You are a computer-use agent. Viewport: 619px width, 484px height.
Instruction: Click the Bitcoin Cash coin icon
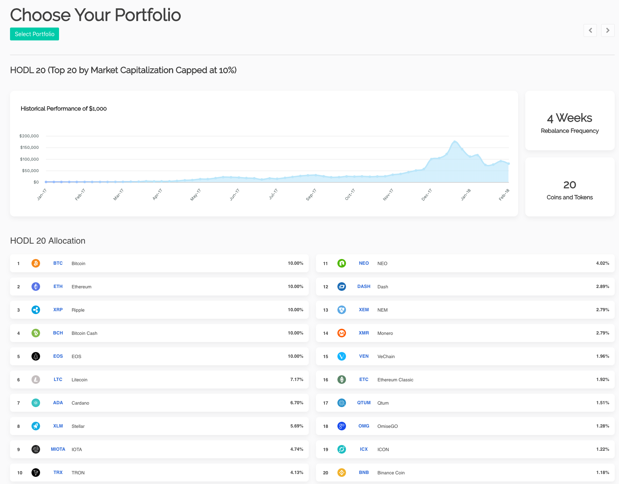point(36,333)
